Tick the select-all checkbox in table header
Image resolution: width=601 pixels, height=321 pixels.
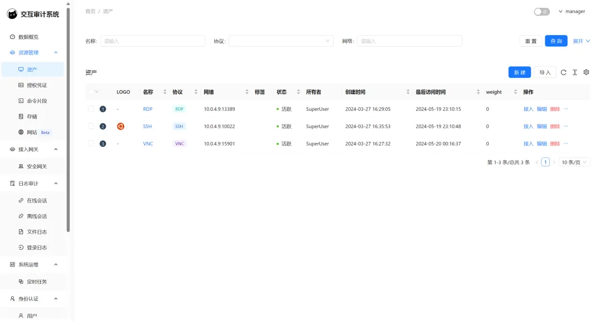pos(91,92)
